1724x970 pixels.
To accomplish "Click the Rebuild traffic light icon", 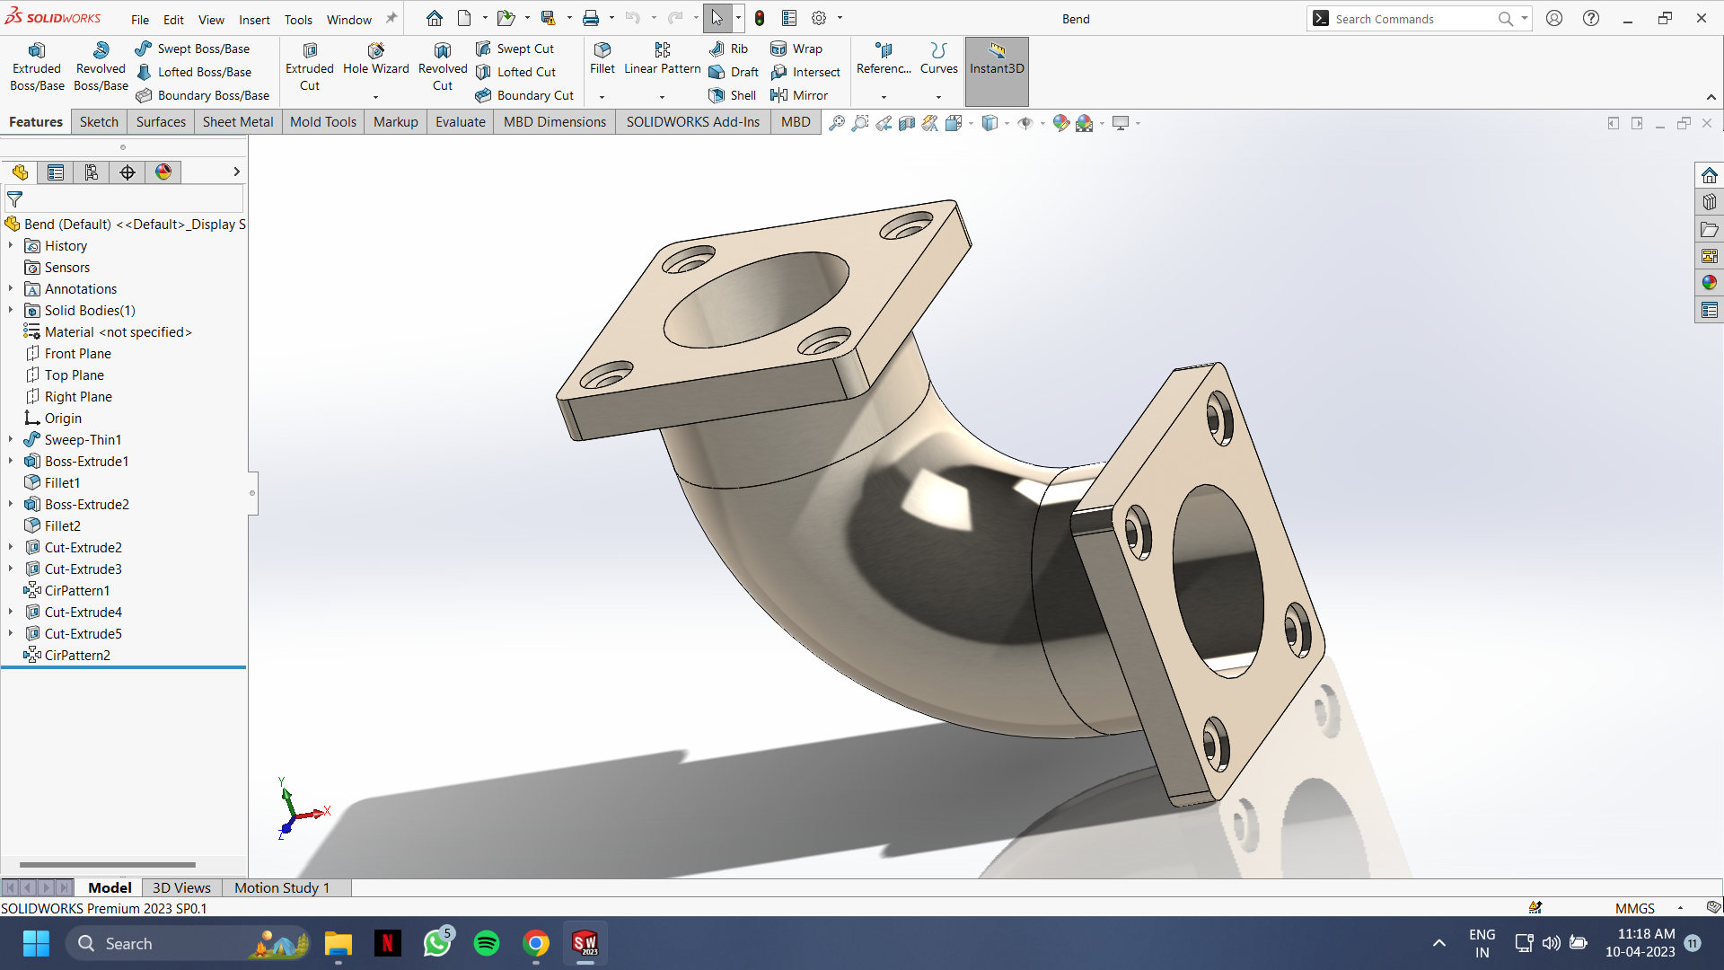I will click(760, 19).
